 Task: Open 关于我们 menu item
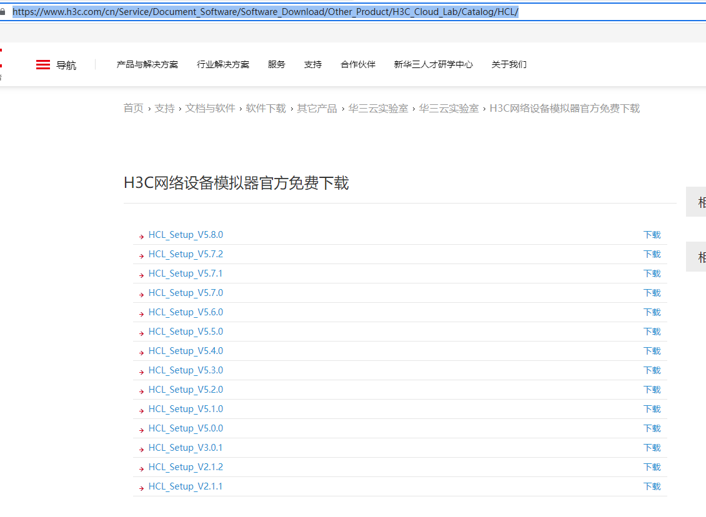point(509,64)
